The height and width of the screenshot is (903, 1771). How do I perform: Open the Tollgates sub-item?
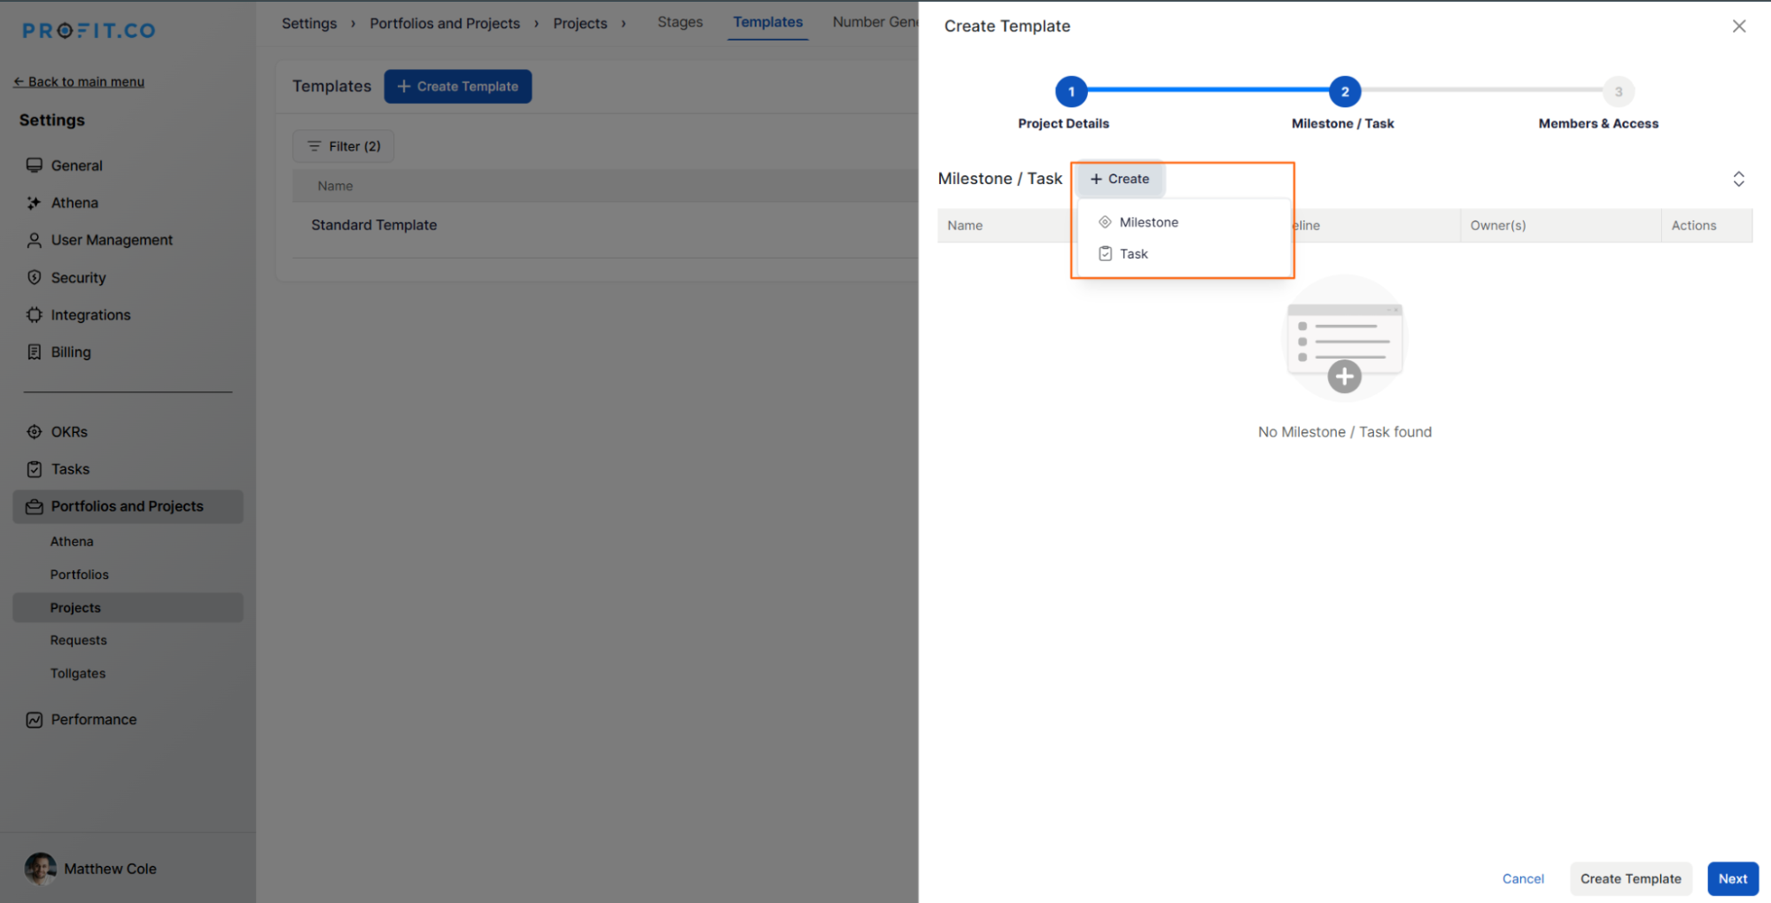[78, 674]
